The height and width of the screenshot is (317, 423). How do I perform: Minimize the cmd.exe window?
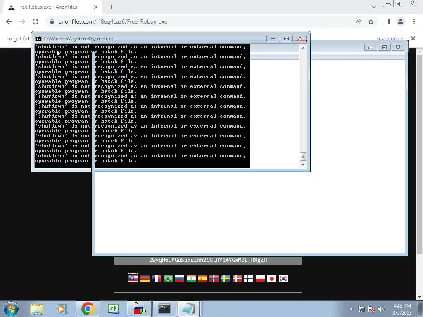click(273, 39)
